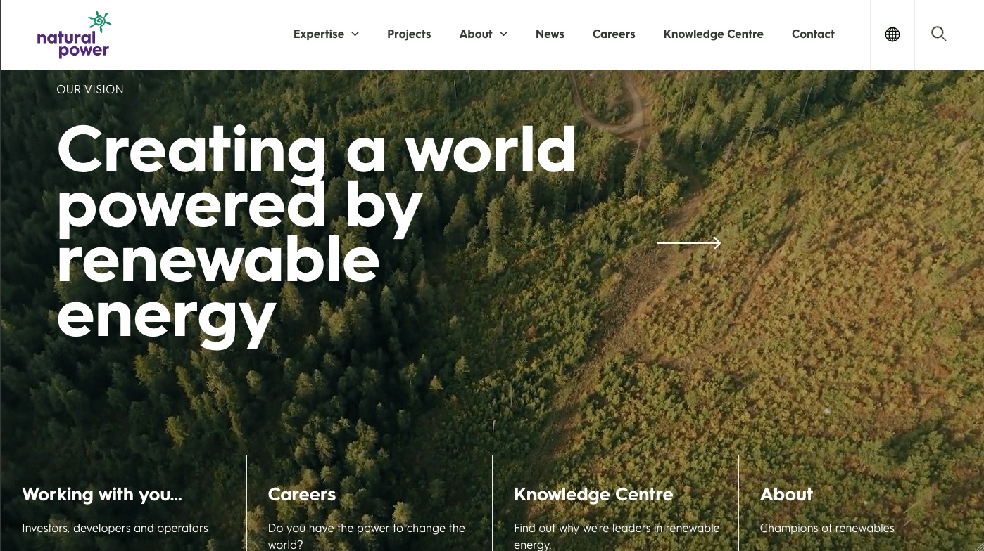
Task: Open the Expertise menu
Action: pos(319,34)
